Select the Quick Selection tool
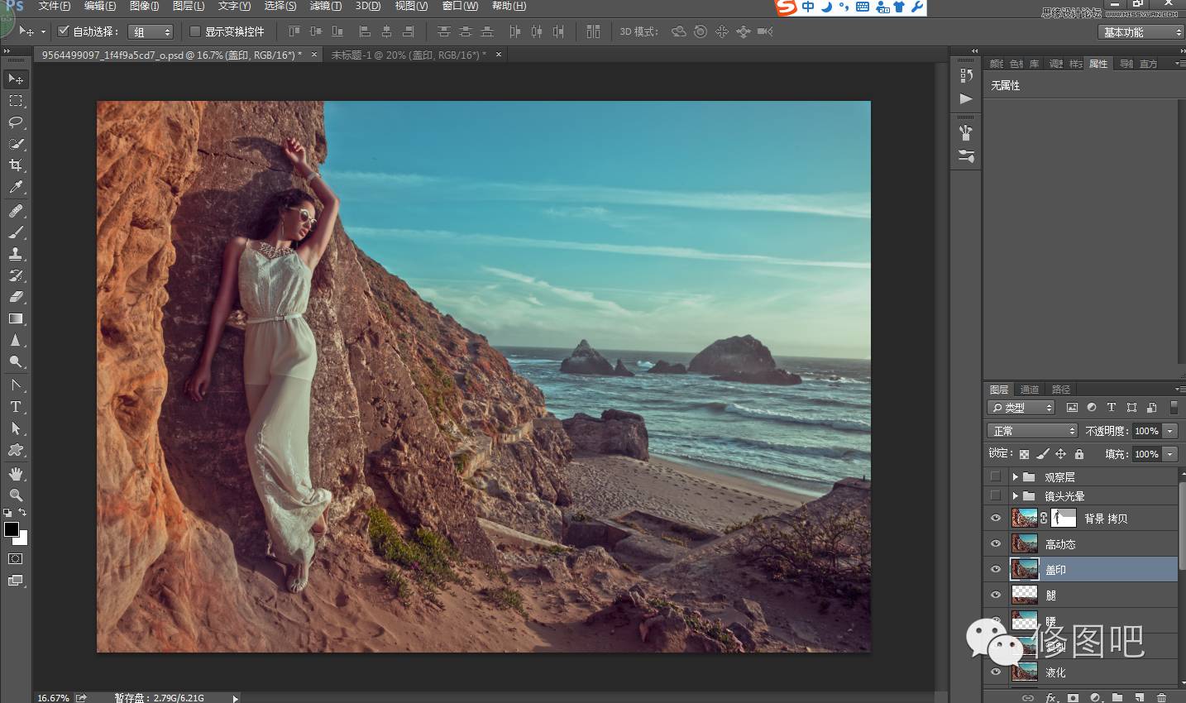 (x=16, y=144)
